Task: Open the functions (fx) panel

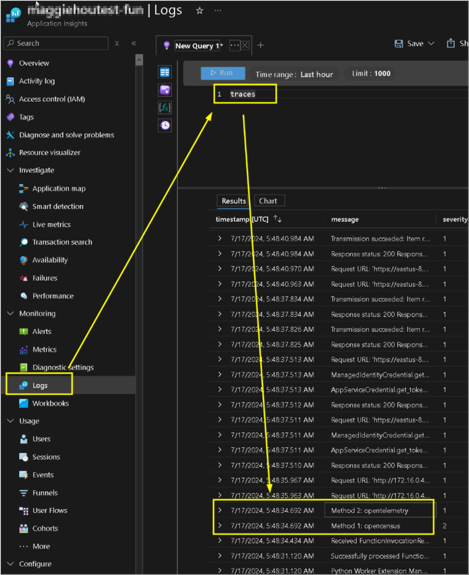Action: click(165, 108)
